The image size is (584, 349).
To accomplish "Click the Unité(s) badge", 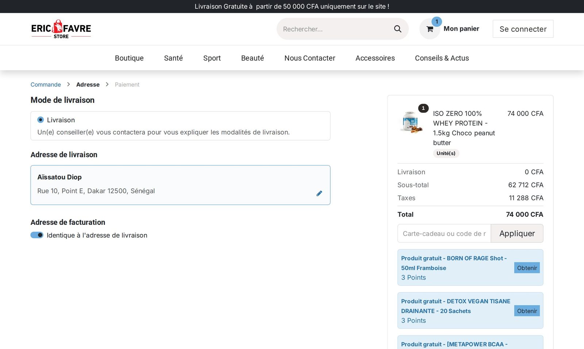I will [446, 153].
